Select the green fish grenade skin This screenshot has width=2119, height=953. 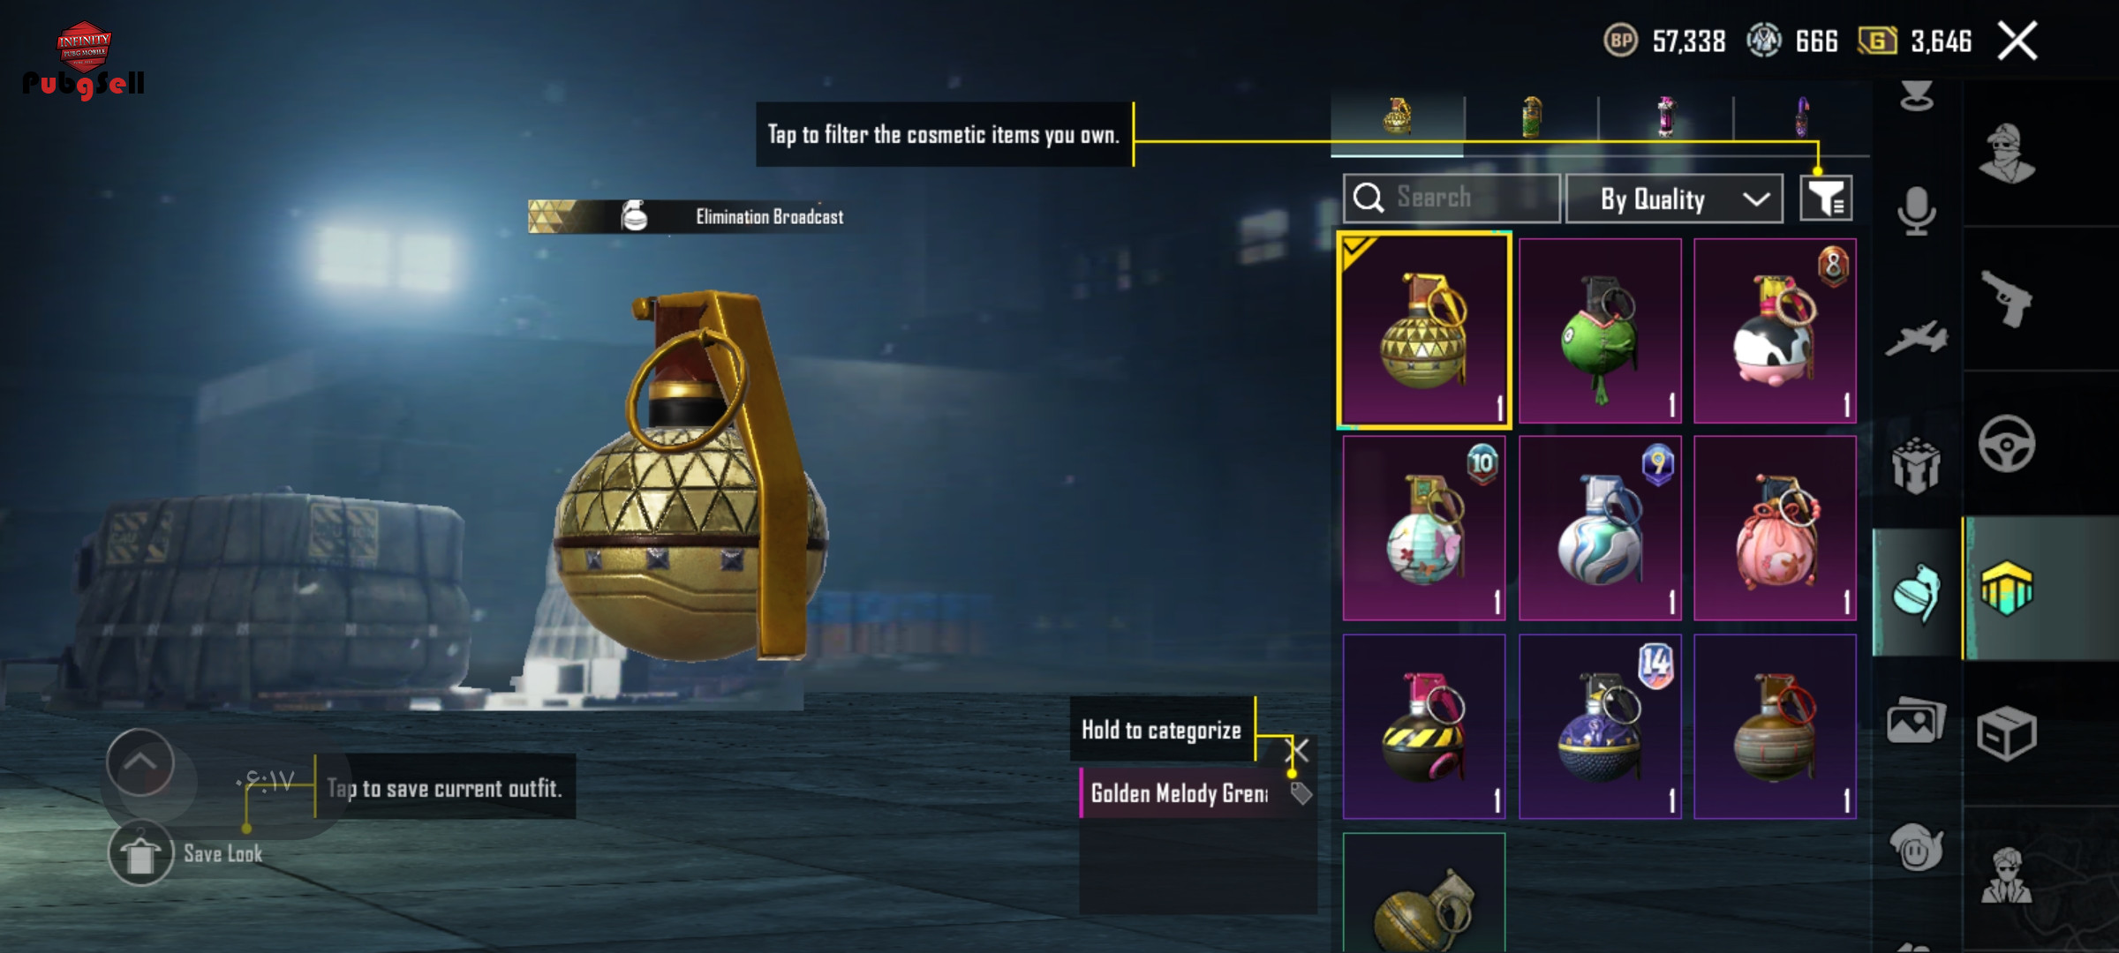(1600, 331)
